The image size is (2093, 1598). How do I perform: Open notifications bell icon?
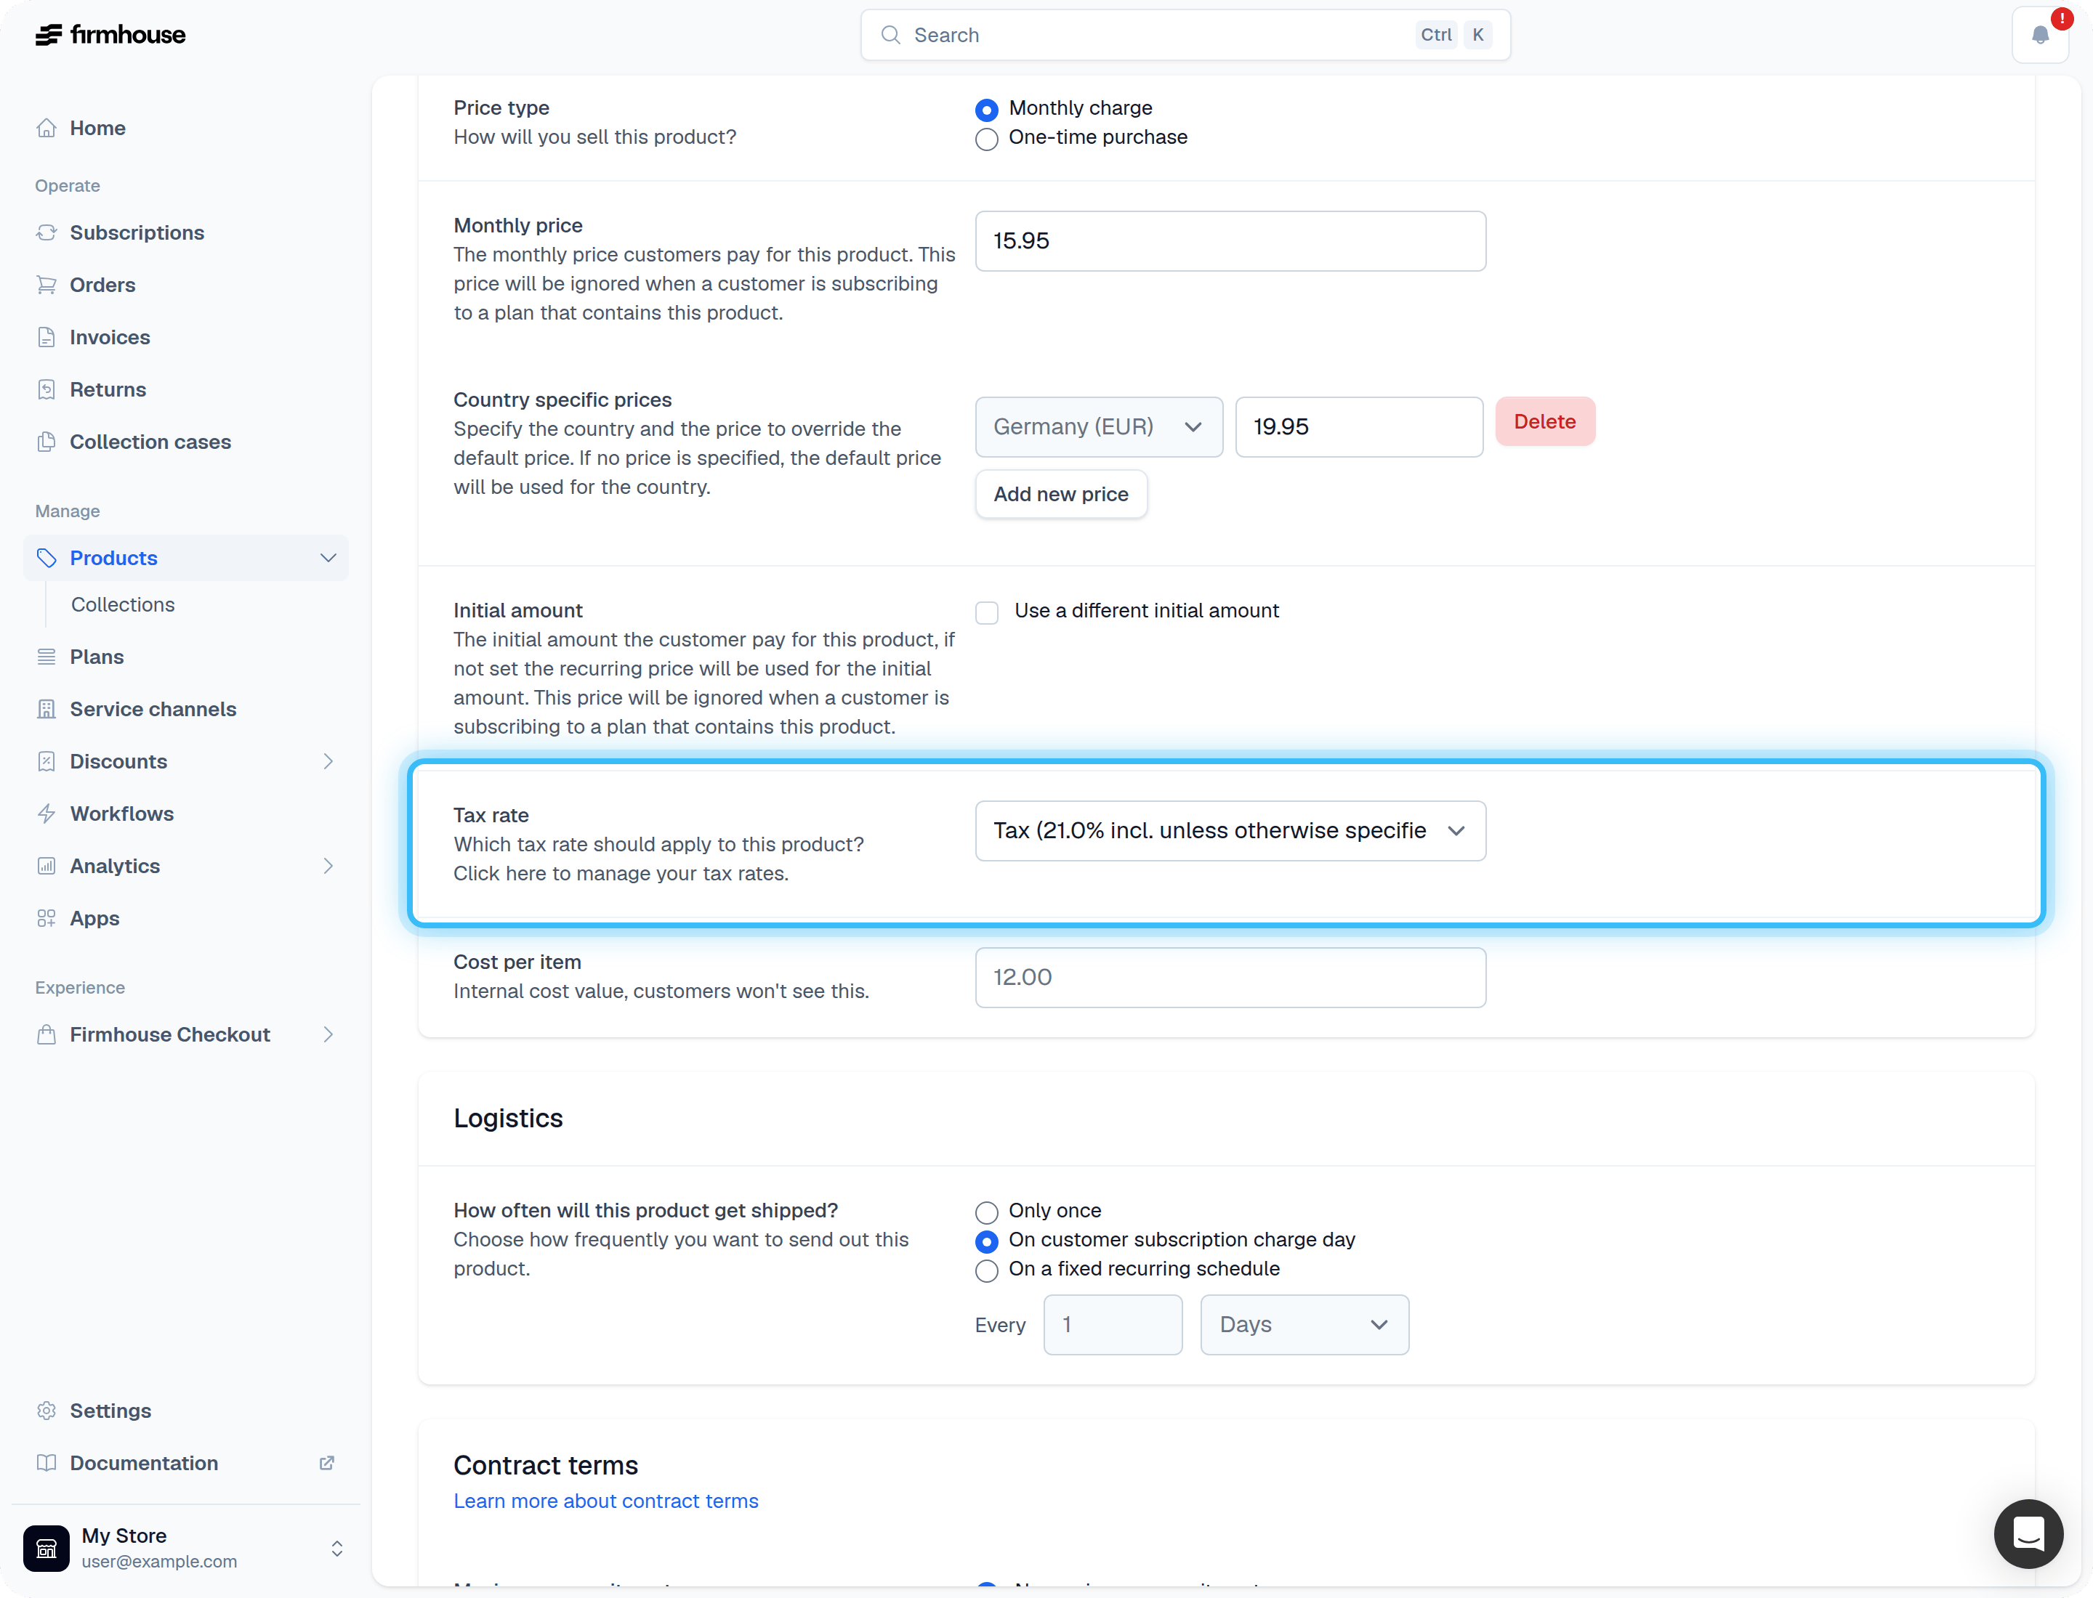pyautogui.click(x=2040, y=35)
